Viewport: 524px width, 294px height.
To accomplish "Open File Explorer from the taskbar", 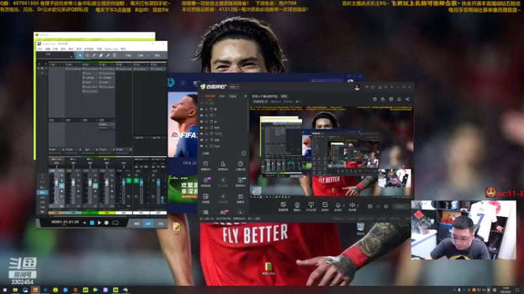I will coord(15,290).
